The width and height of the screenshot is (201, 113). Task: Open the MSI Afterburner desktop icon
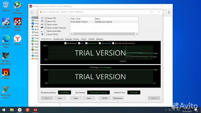(x=18, y=7)
